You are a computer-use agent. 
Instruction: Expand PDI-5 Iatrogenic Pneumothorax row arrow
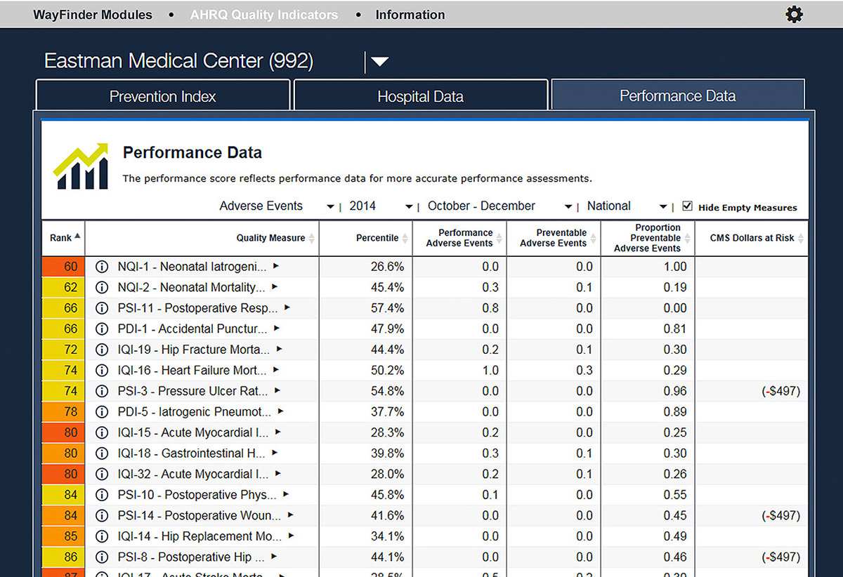tap(280, 411)
